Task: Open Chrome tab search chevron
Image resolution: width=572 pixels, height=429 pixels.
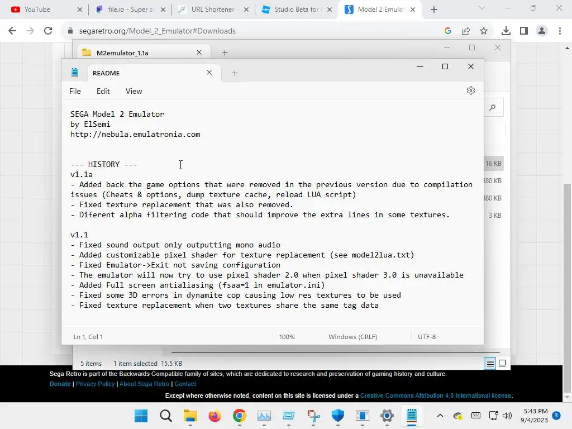Action: (x=482, y=8)
